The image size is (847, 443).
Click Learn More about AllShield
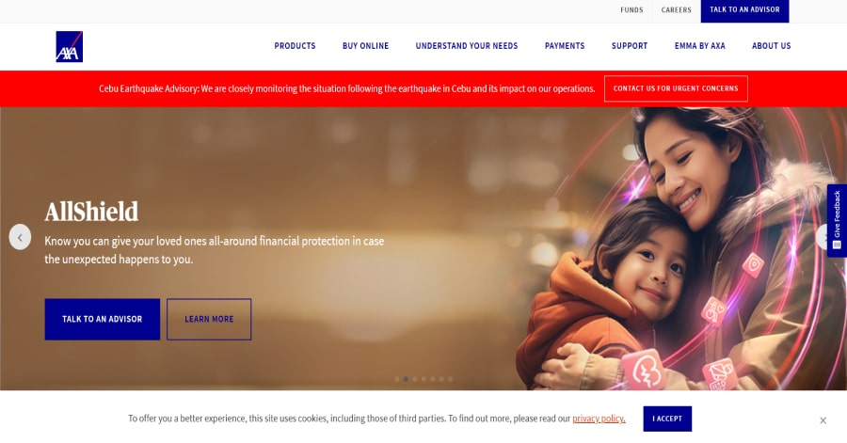point(209,319)
